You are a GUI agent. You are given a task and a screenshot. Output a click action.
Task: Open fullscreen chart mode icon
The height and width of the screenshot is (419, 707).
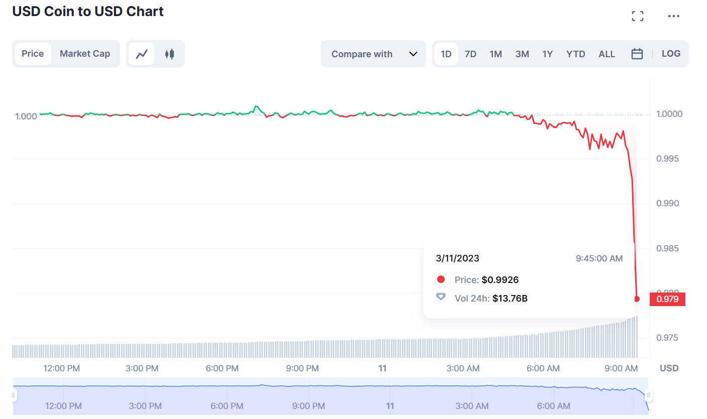637,16
